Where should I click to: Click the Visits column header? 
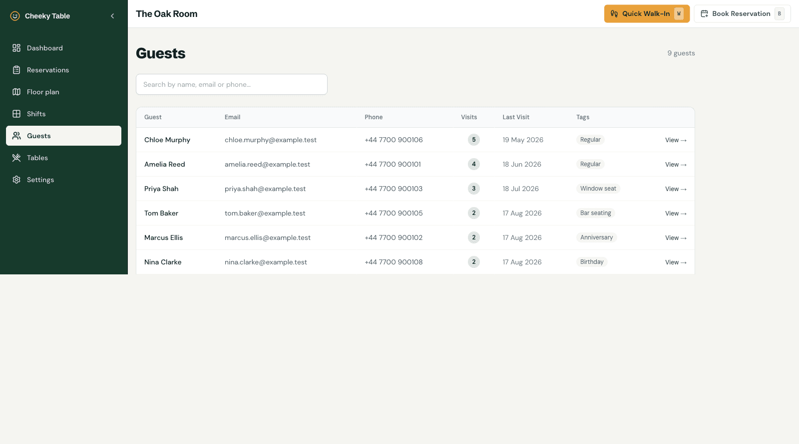click(x=469, y=117)
